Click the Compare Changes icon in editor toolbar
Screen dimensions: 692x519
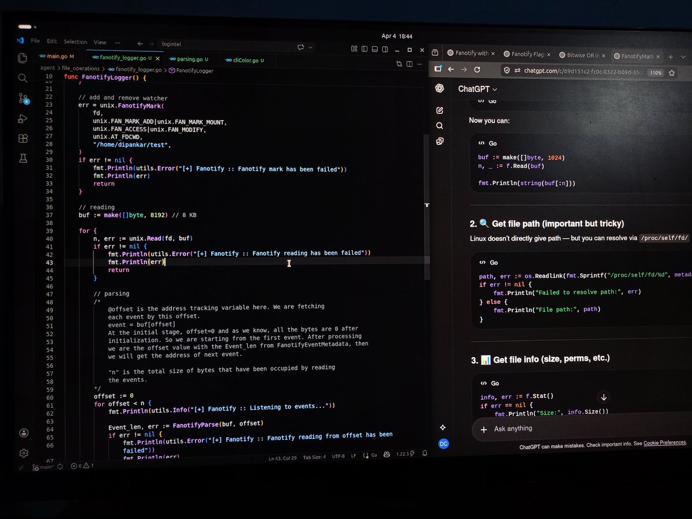pyautogui.click(x=398, y=63)
